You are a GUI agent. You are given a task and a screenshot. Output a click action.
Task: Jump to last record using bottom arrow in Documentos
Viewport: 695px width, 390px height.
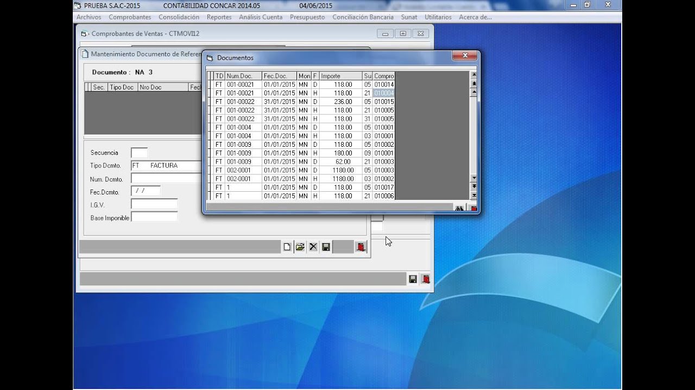(473, 195)
